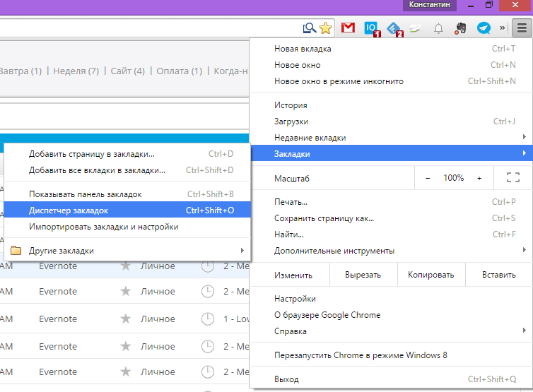Toggle star in the 1 - Low Evernote row

[x=126, y=319]
